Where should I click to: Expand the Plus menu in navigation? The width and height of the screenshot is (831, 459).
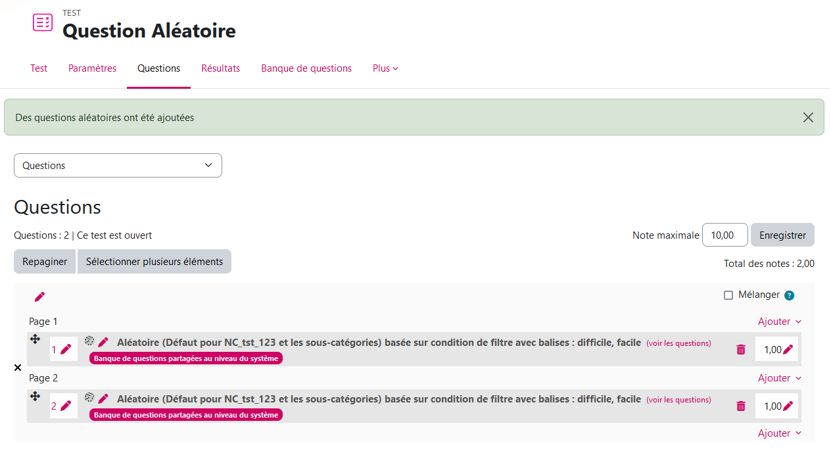click(x=385, y=68)
